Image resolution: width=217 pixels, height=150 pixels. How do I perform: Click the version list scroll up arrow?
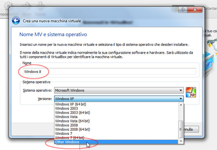[181, 105]
